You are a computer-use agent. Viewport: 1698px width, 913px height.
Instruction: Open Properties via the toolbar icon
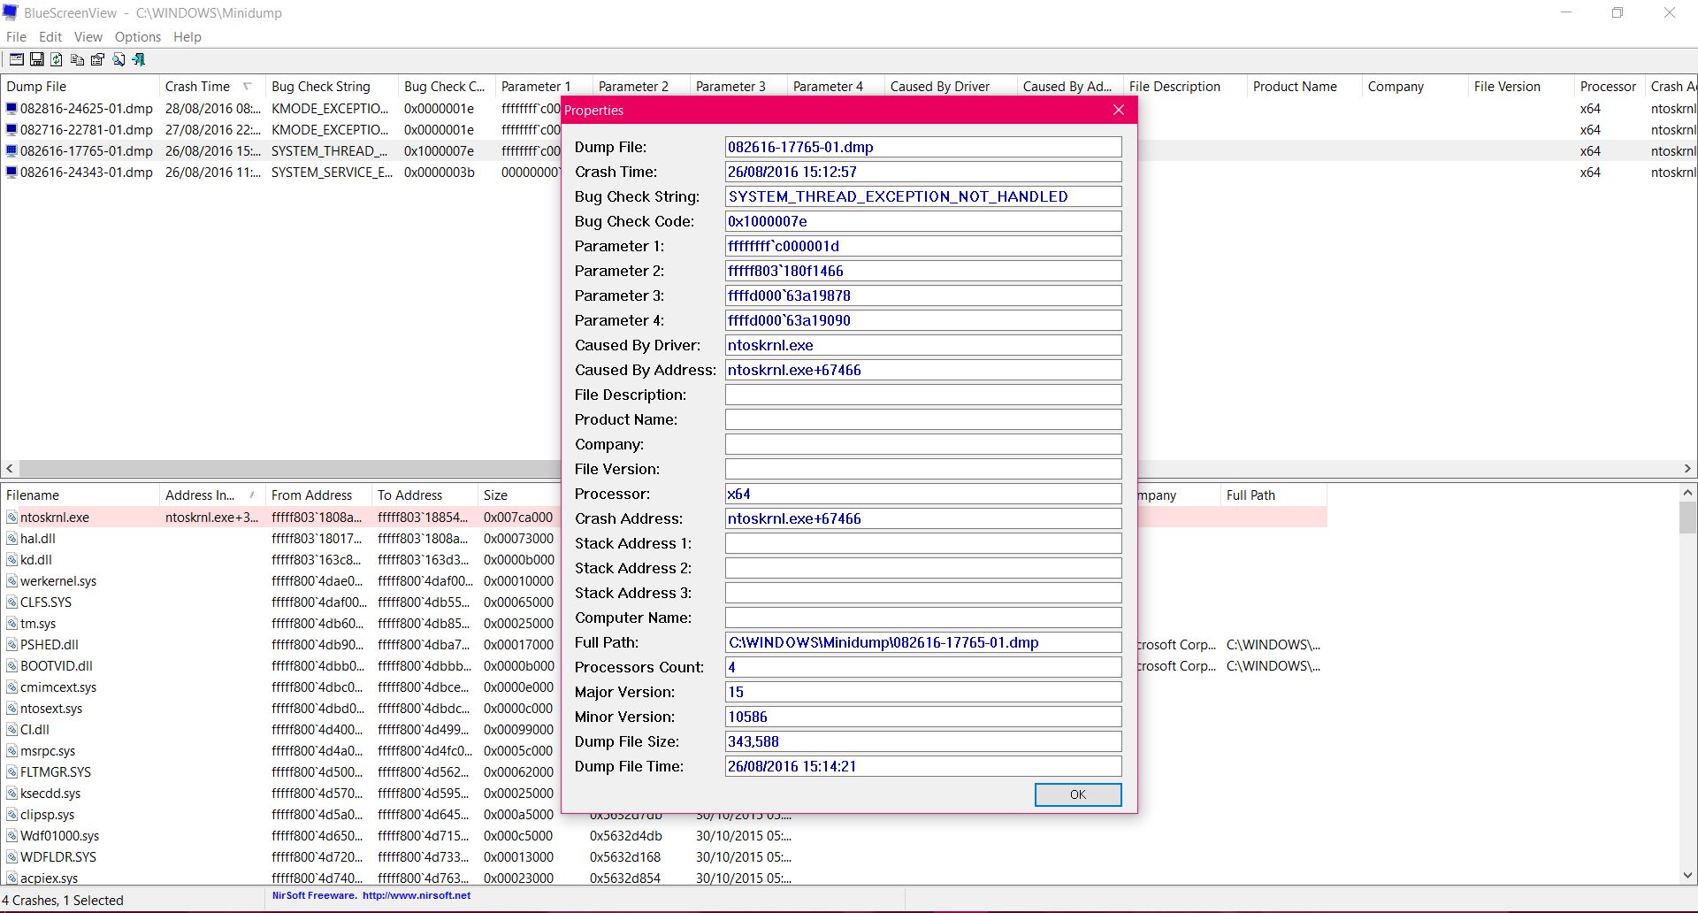[x=97, y=59]
